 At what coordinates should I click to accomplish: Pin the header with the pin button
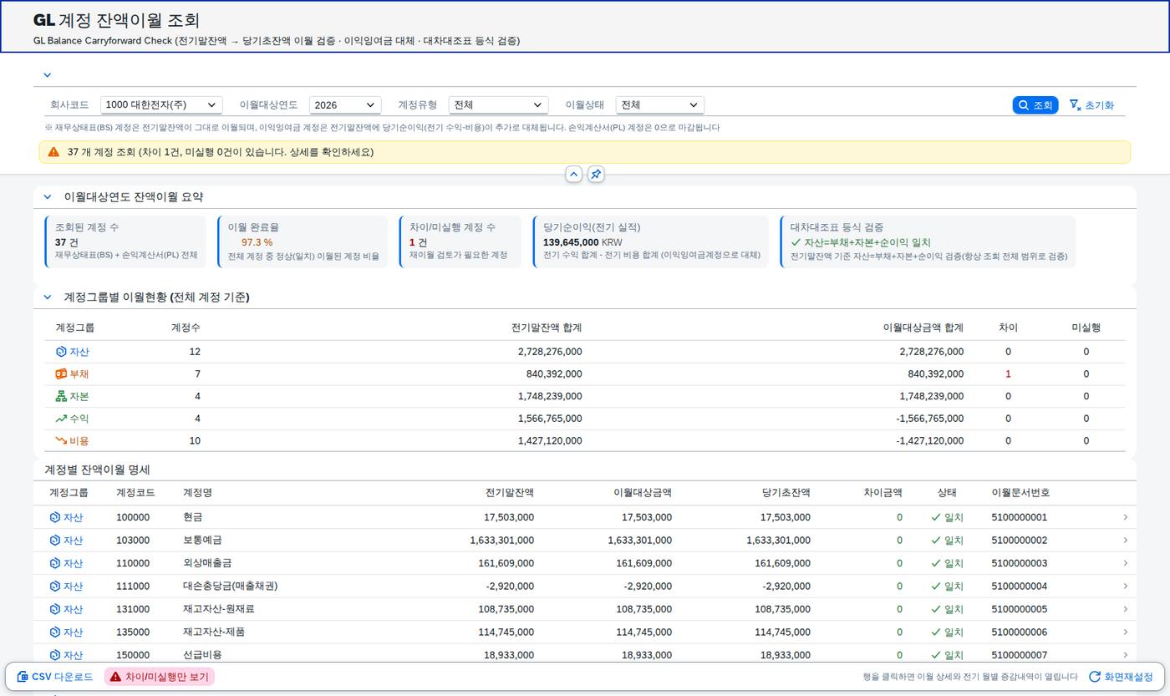coord(595,174)
